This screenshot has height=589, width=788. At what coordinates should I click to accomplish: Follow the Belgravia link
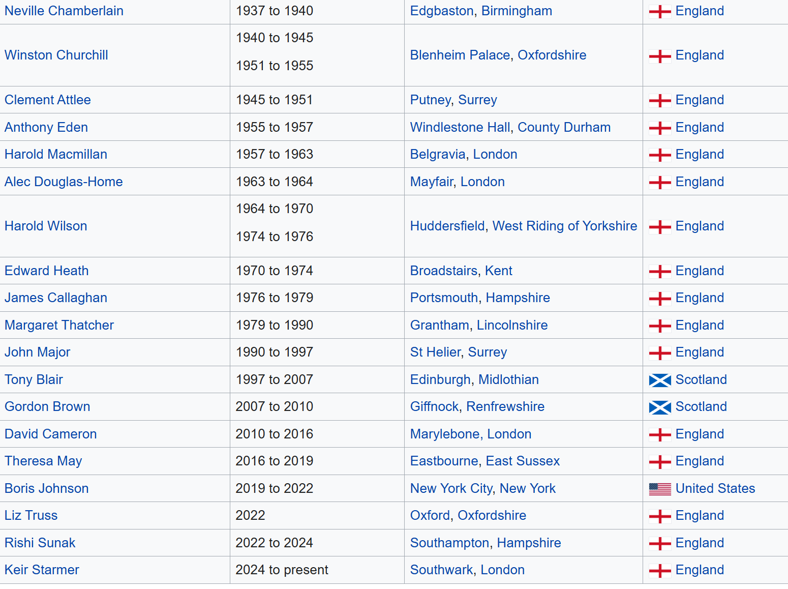click(x=438, y=155)
